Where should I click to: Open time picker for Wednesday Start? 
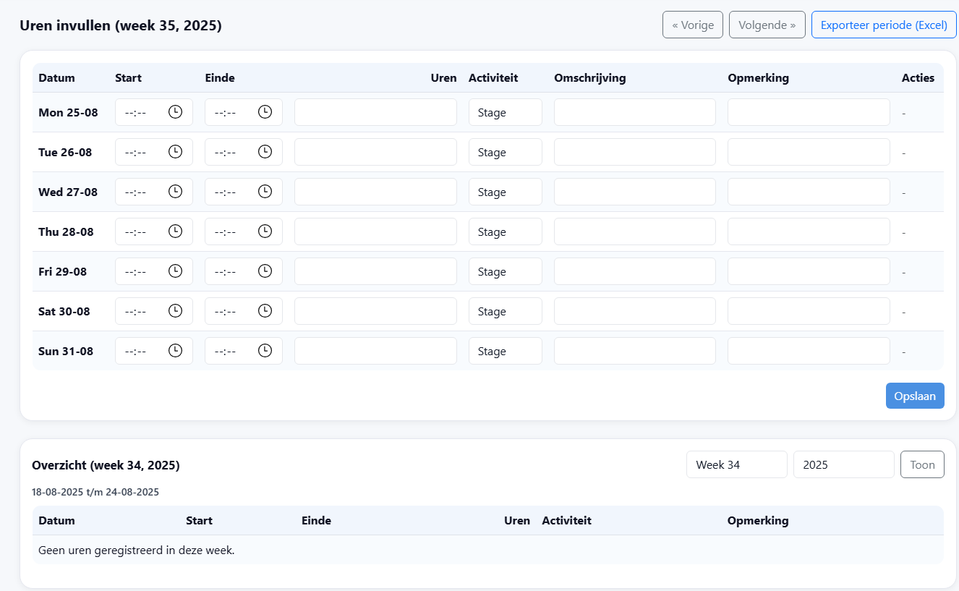point(175,192)
